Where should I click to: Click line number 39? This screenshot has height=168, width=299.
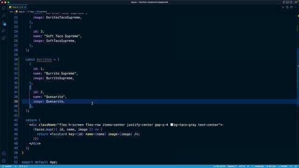click(x=16, y=101)
